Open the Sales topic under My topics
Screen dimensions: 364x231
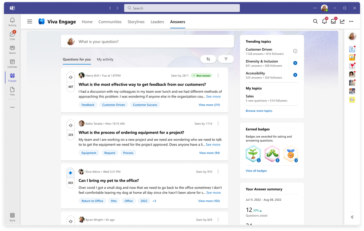click(x=250, y=96)
